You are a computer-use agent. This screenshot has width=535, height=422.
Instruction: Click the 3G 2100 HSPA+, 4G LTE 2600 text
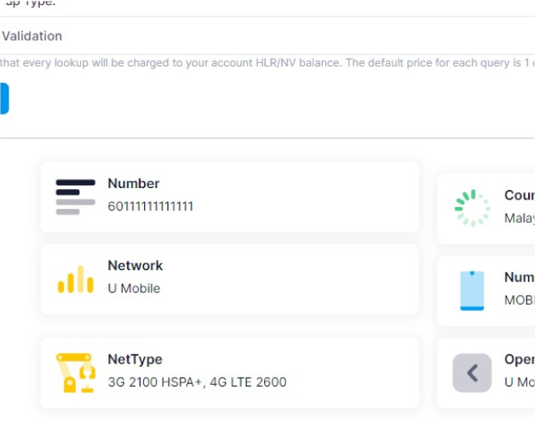197,381
